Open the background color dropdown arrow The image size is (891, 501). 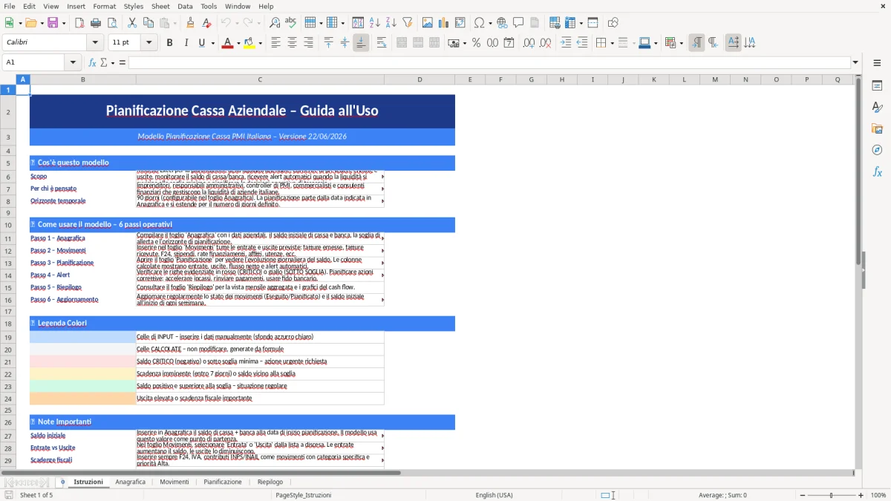click(261, 43)
